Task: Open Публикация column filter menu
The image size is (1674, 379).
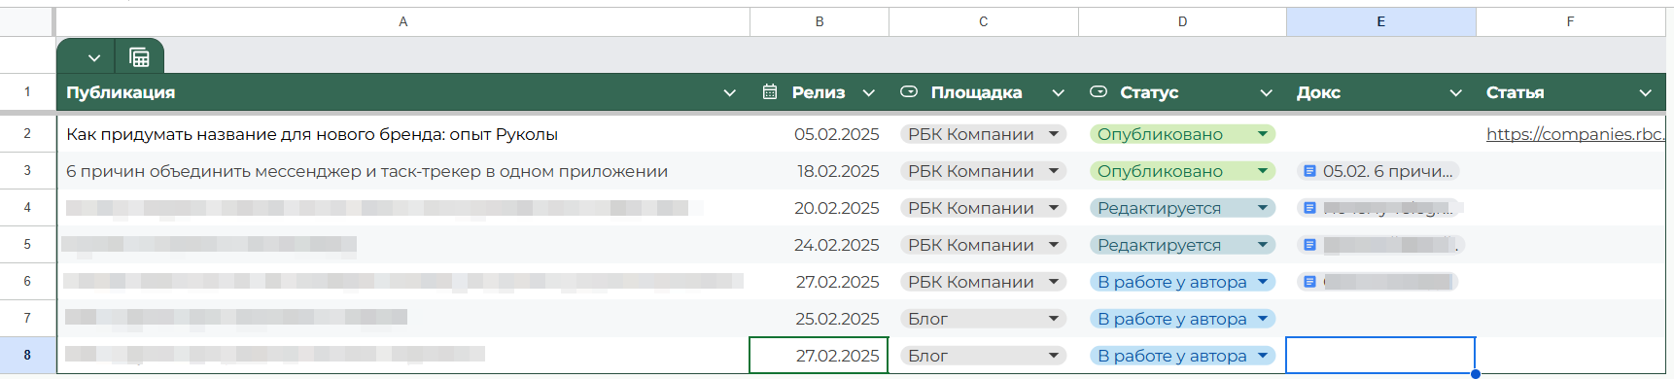Action: pos(730,93)
